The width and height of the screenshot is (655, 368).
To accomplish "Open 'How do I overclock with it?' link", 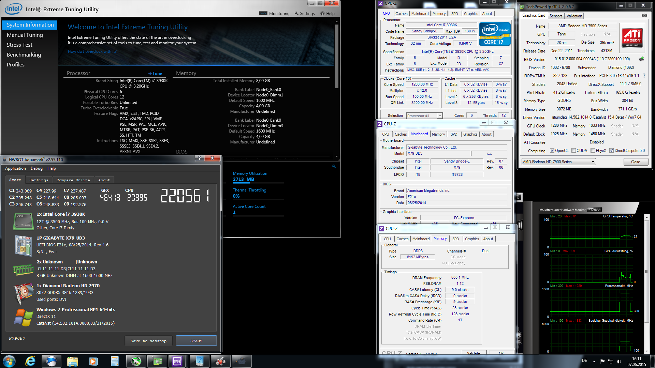I will [x=92, y=51].
